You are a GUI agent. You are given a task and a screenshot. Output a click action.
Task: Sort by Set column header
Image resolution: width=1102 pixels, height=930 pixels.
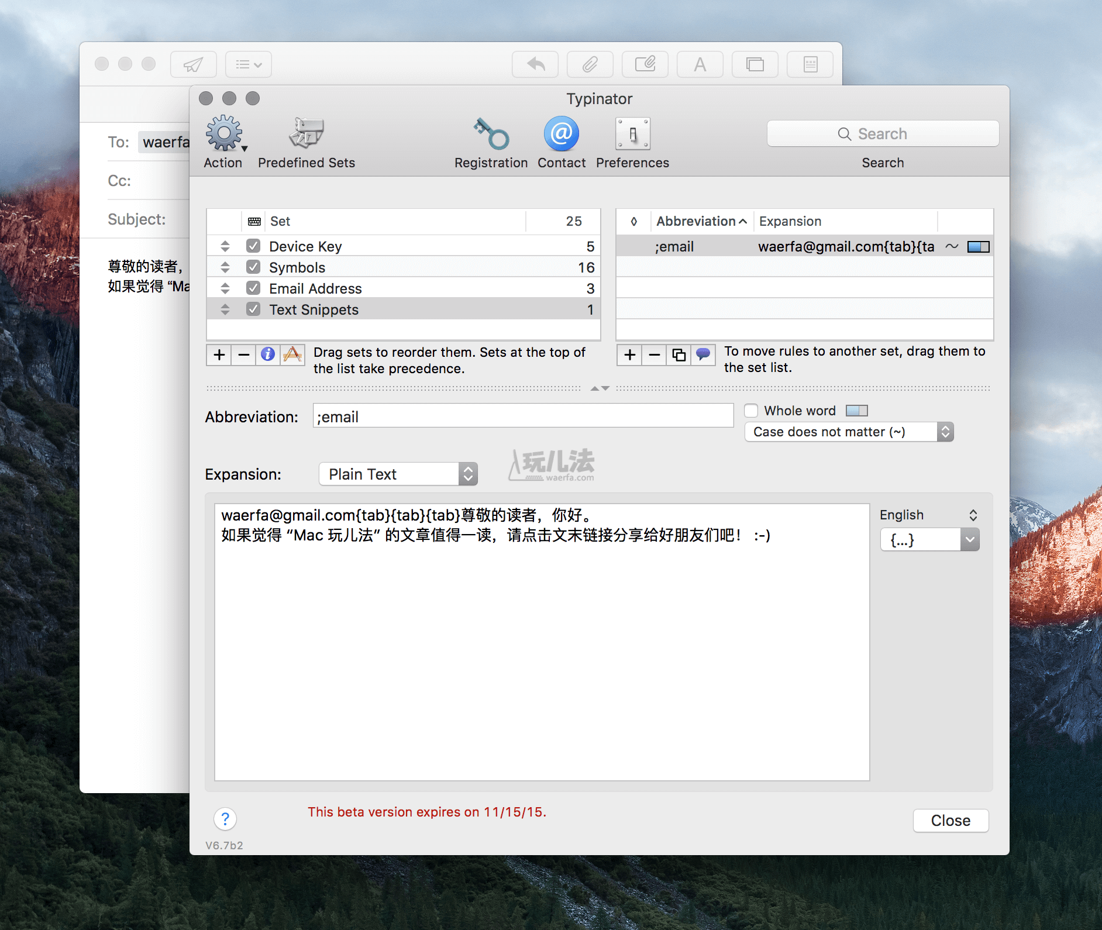(x=395, y=221)
